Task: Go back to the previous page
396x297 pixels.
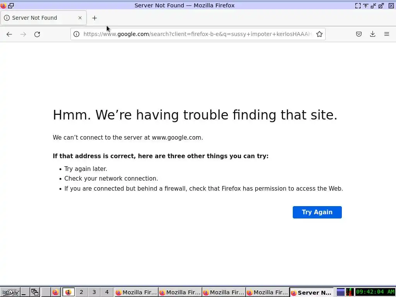Action: (x=9, y=34)
